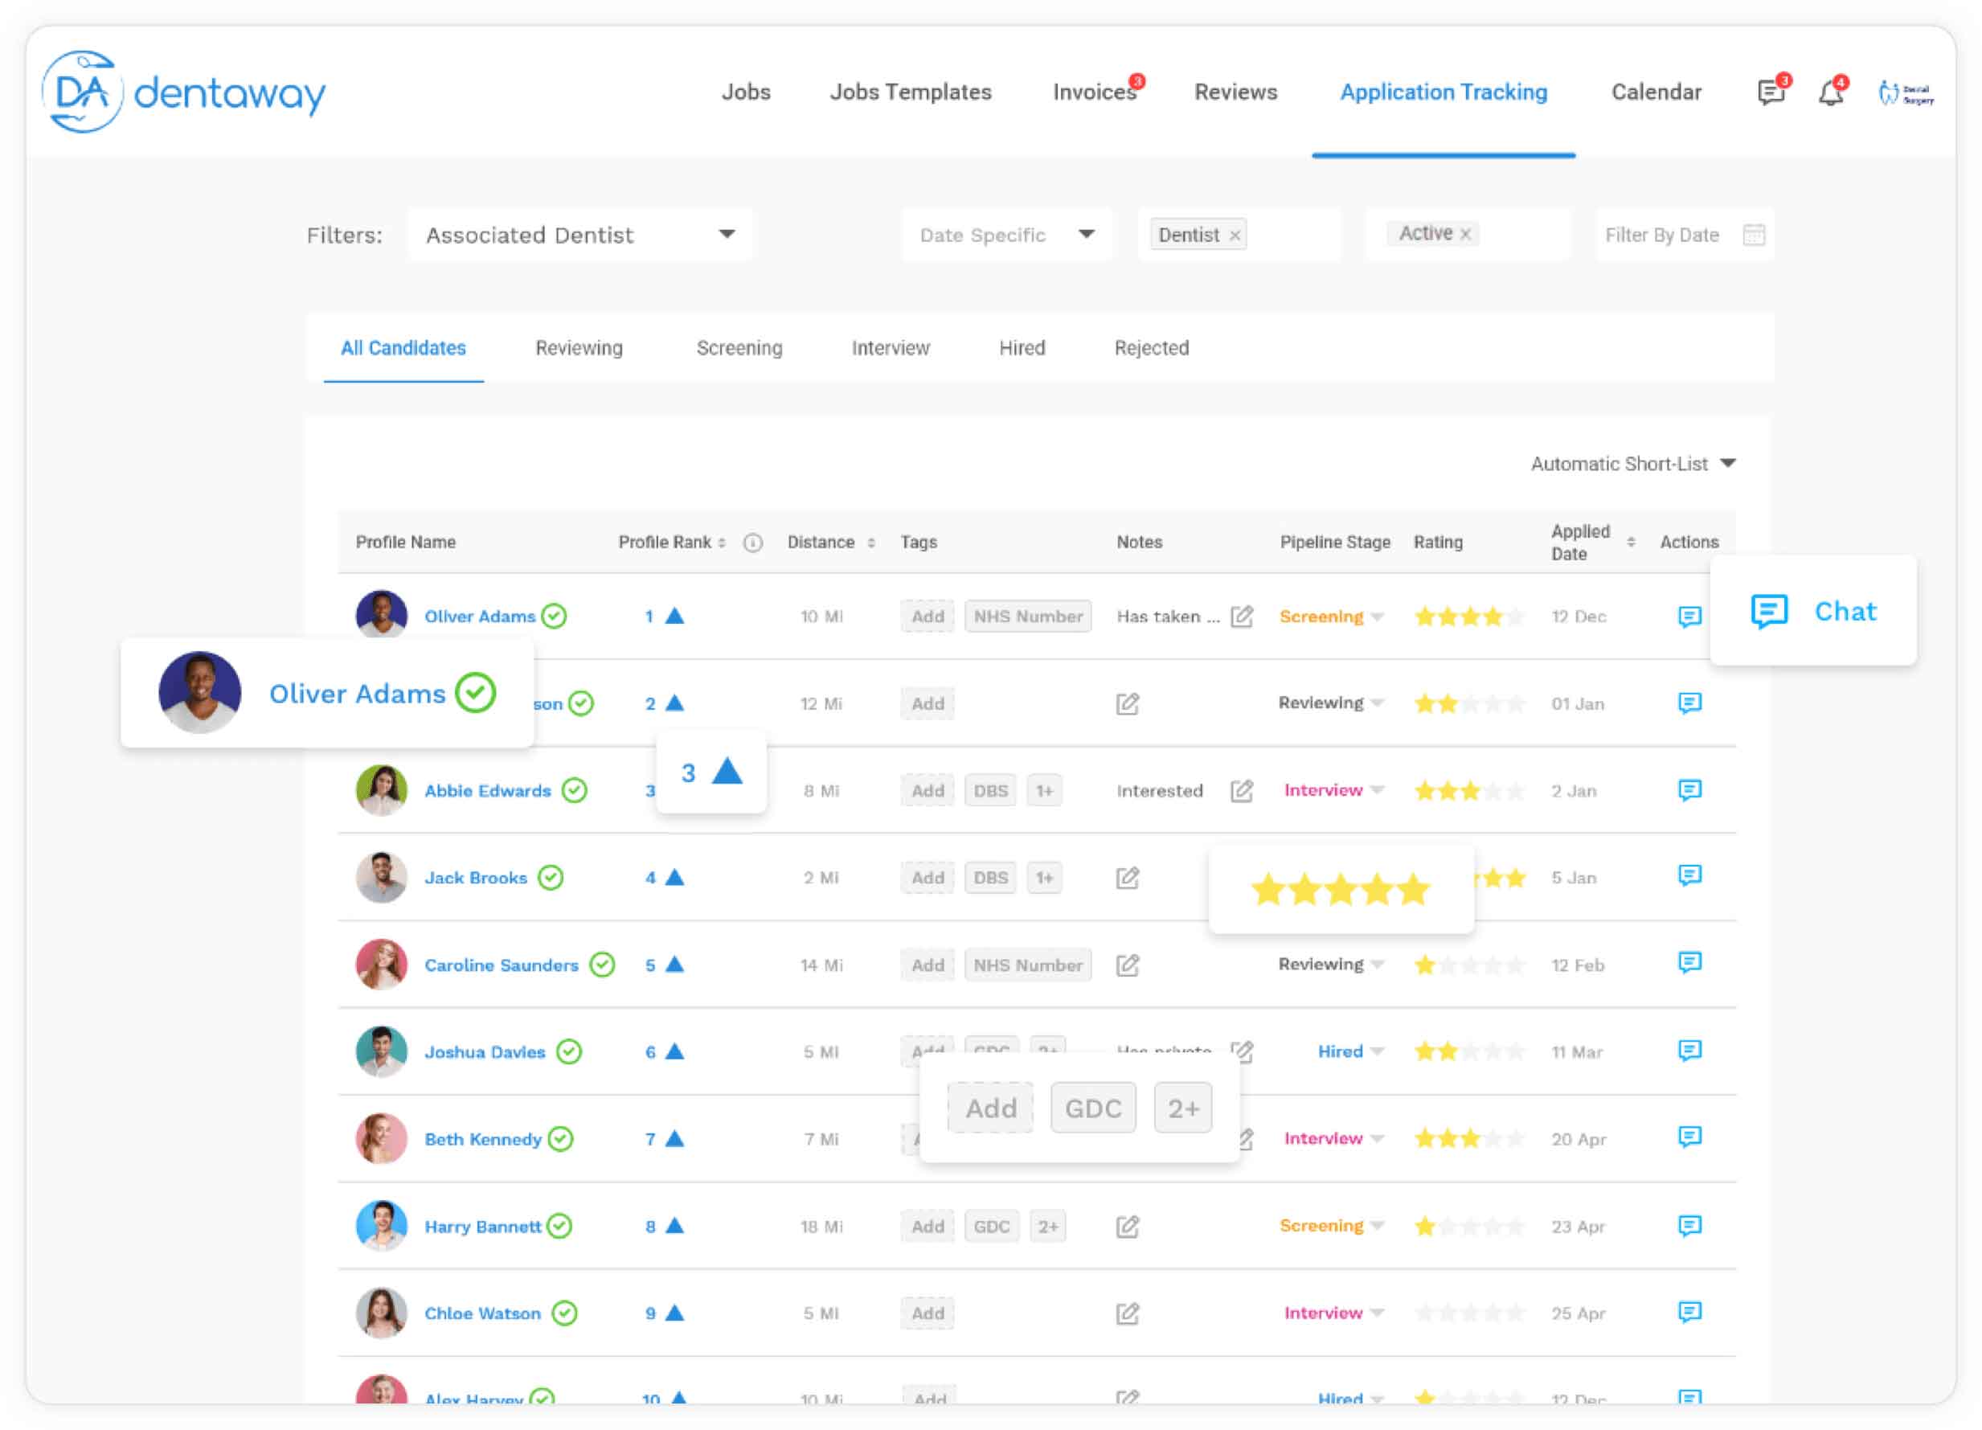
Task: Click the Filter By Date calendar icon
Action: coord(1753,234)
